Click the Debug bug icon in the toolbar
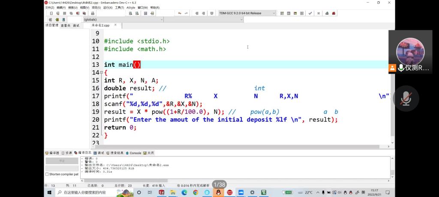The width and height of the screenshot is (439, 197). coord(334,13)
